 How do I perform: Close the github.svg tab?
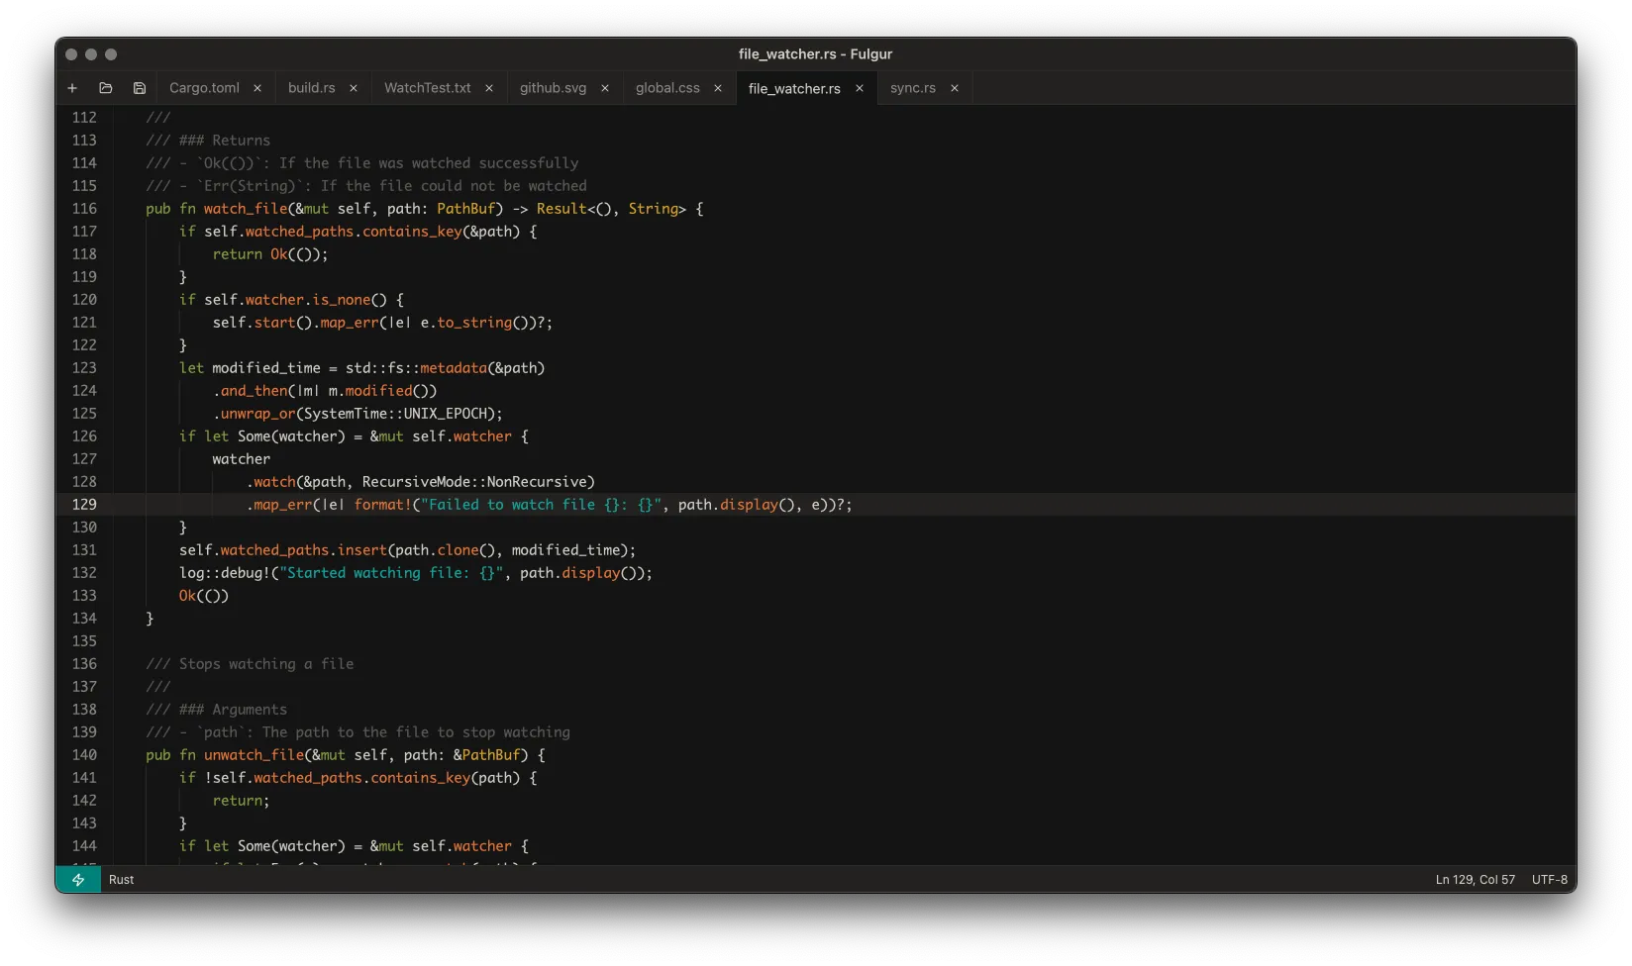pyautogui.click(x=605, y=88)
